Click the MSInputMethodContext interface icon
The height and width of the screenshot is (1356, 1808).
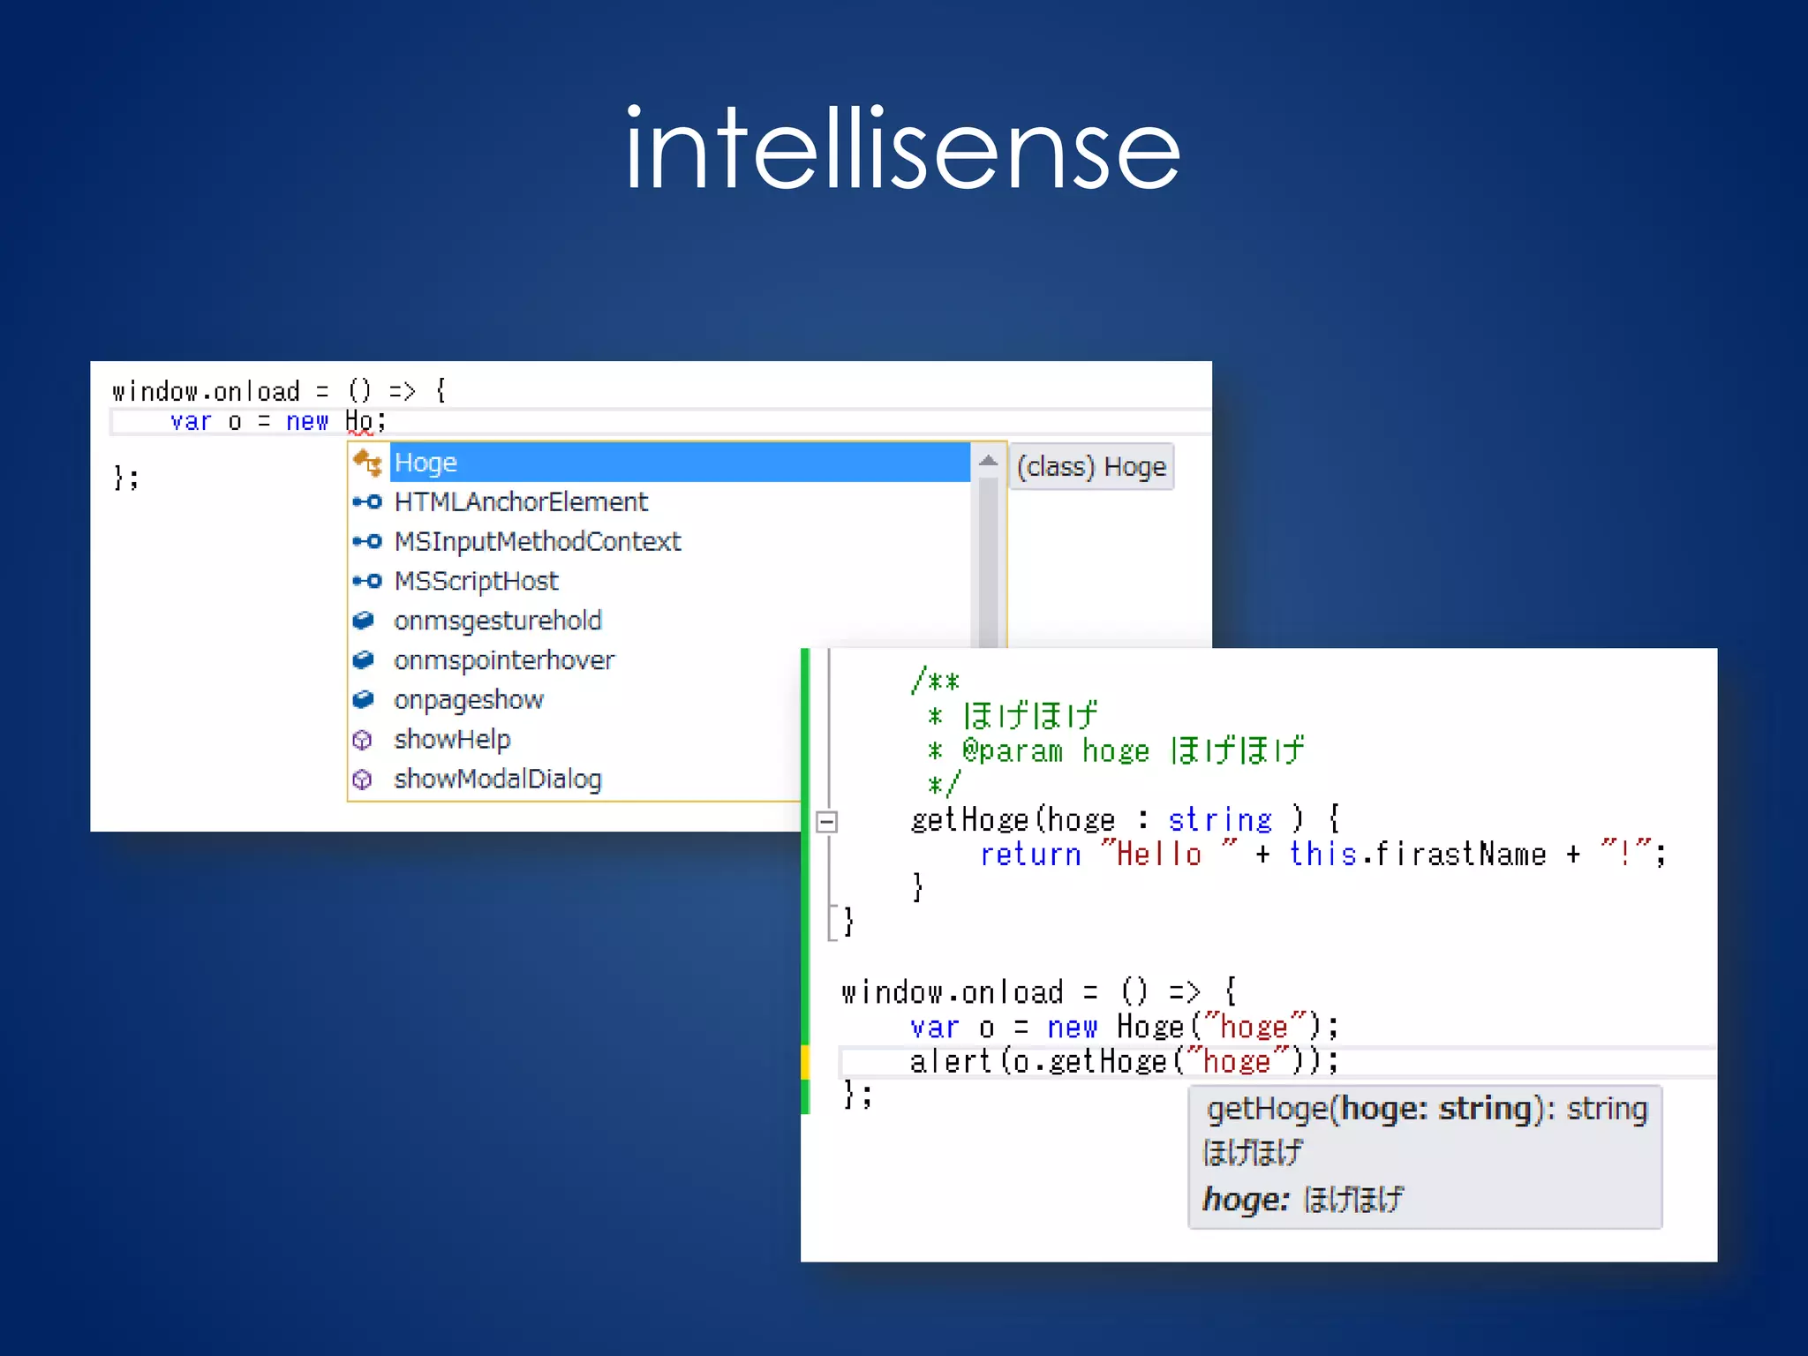(367, 541)
